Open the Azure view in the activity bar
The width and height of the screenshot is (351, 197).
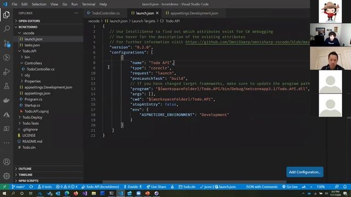[x=7, y=114]
